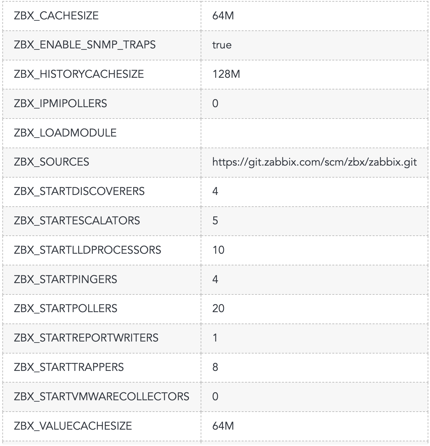Click the 128M history cache value
The image size is (430, 446).
pyautogui.click(x=226, y=74)
